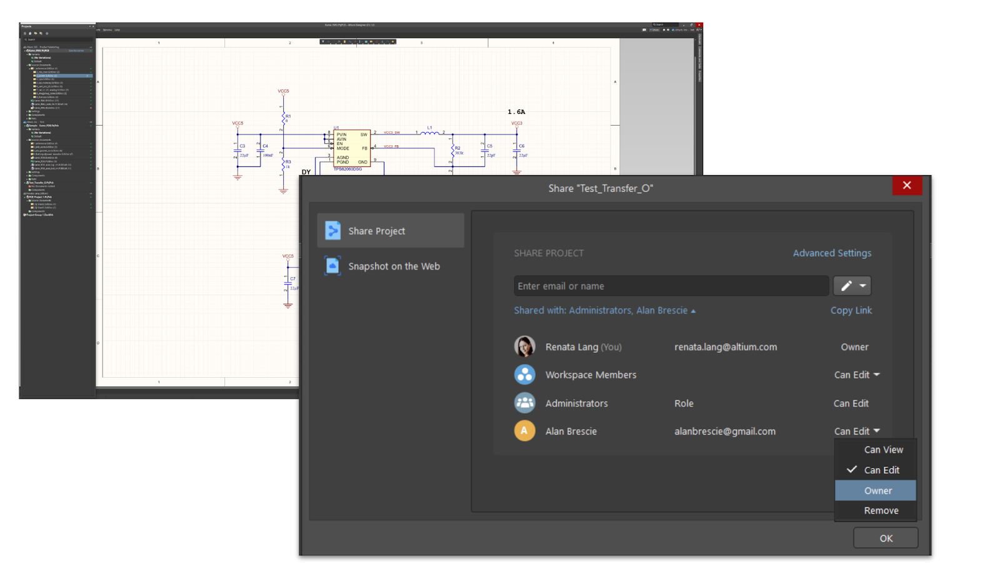Screen dimensions: 1000x563
Task: Choose Remove from the permission menu
Action: [x=881, y=510]
